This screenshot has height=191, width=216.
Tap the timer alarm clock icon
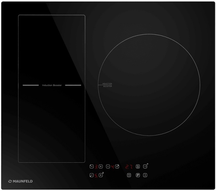[x=129, y=175]
